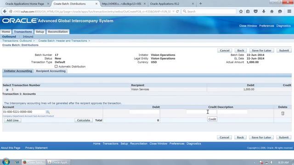Switch to Recipient Accounting tab

51,71
